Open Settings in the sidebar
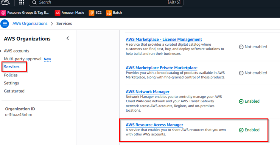Screen dimensions: 280x145 pyautogui.click(x=11, y=83)
